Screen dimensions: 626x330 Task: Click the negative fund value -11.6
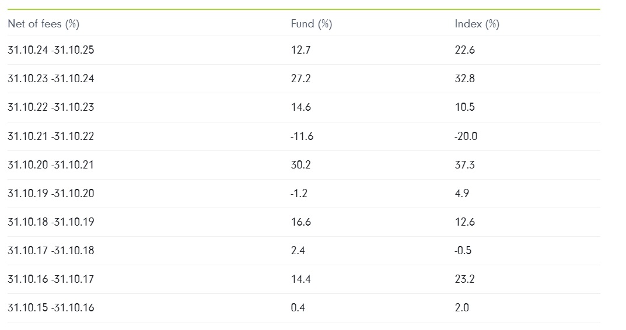click(x=302, y=136)
